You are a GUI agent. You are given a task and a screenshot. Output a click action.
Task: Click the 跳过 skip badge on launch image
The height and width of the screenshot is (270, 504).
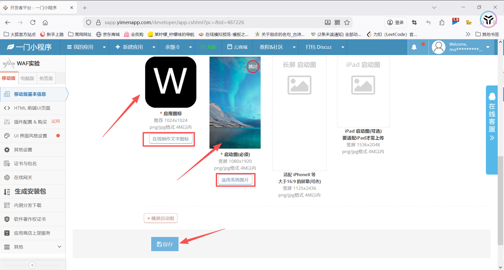click(253, 67)
